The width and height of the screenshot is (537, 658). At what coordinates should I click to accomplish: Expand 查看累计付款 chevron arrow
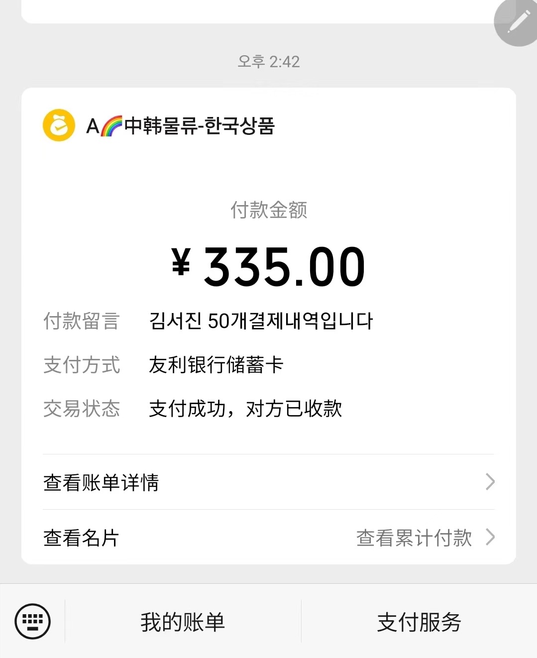click(x=490, y=537)
